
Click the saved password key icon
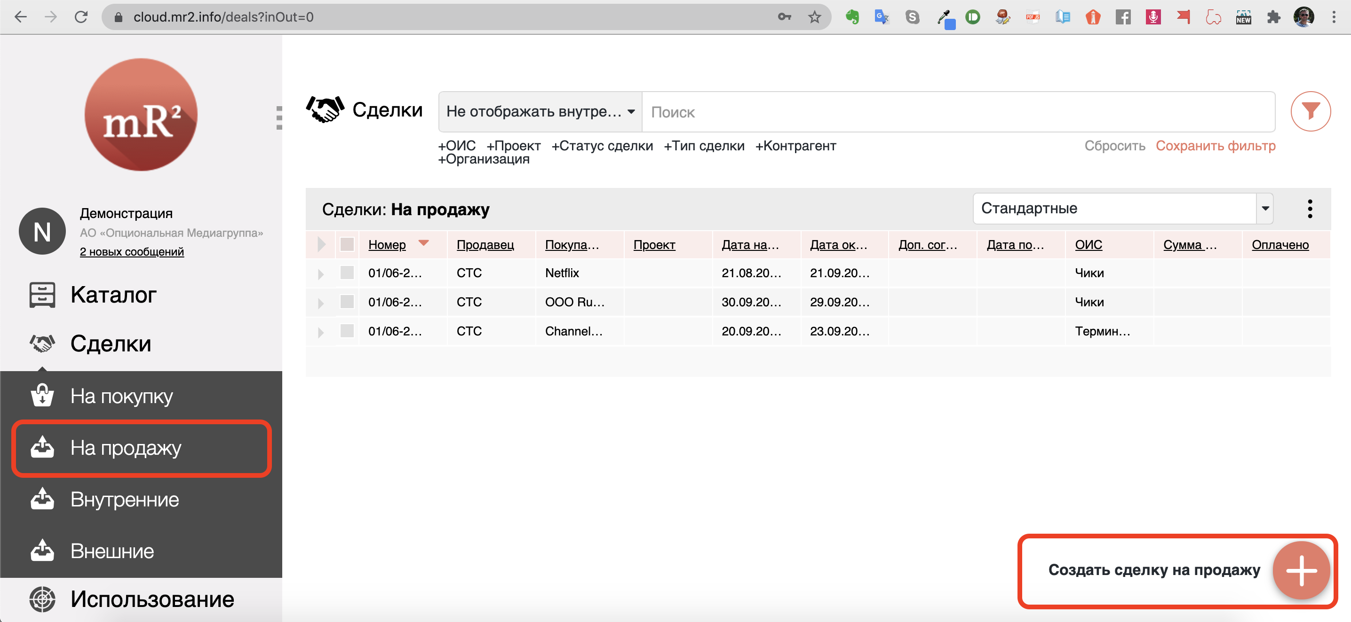[784, 17]
